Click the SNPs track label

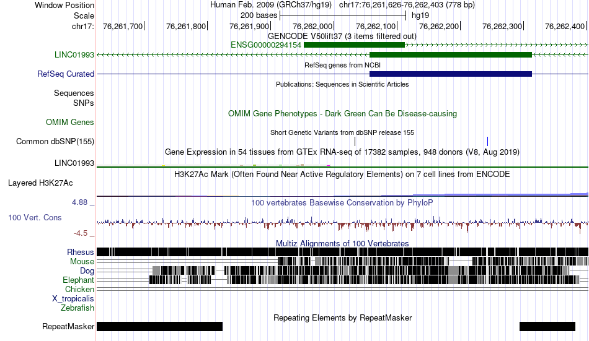(x=84, y=103)
